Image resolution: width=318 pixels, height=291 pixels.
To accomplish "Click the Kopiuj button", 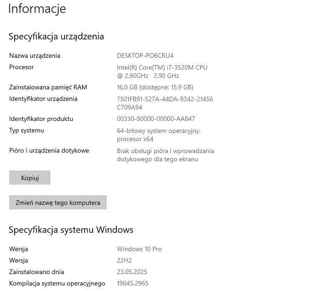I will [30, 178].
